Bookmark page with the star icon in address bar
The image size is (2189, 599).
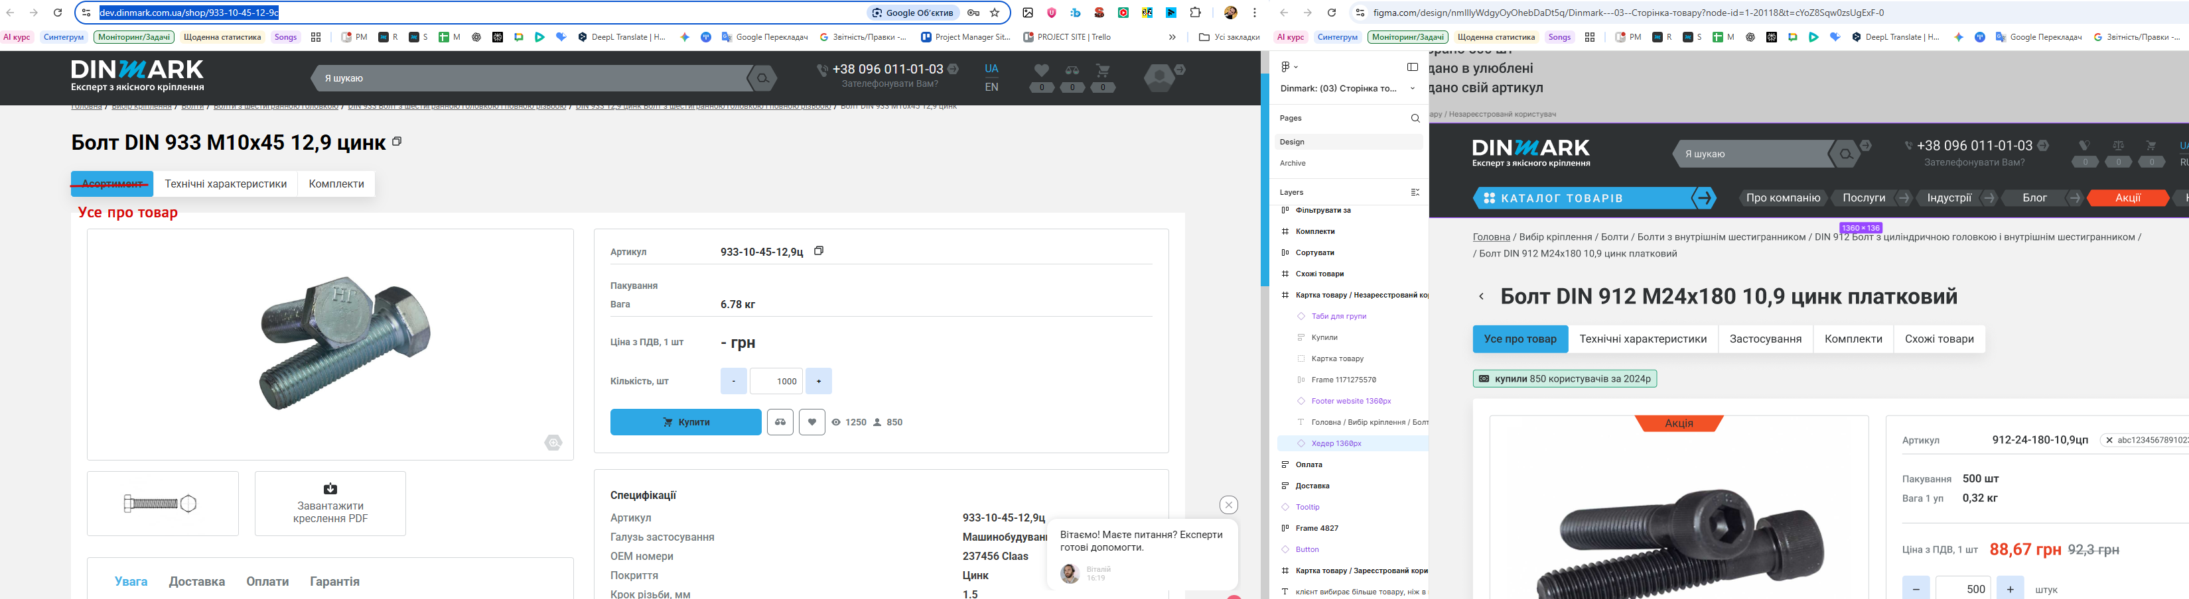coord(995,13)
